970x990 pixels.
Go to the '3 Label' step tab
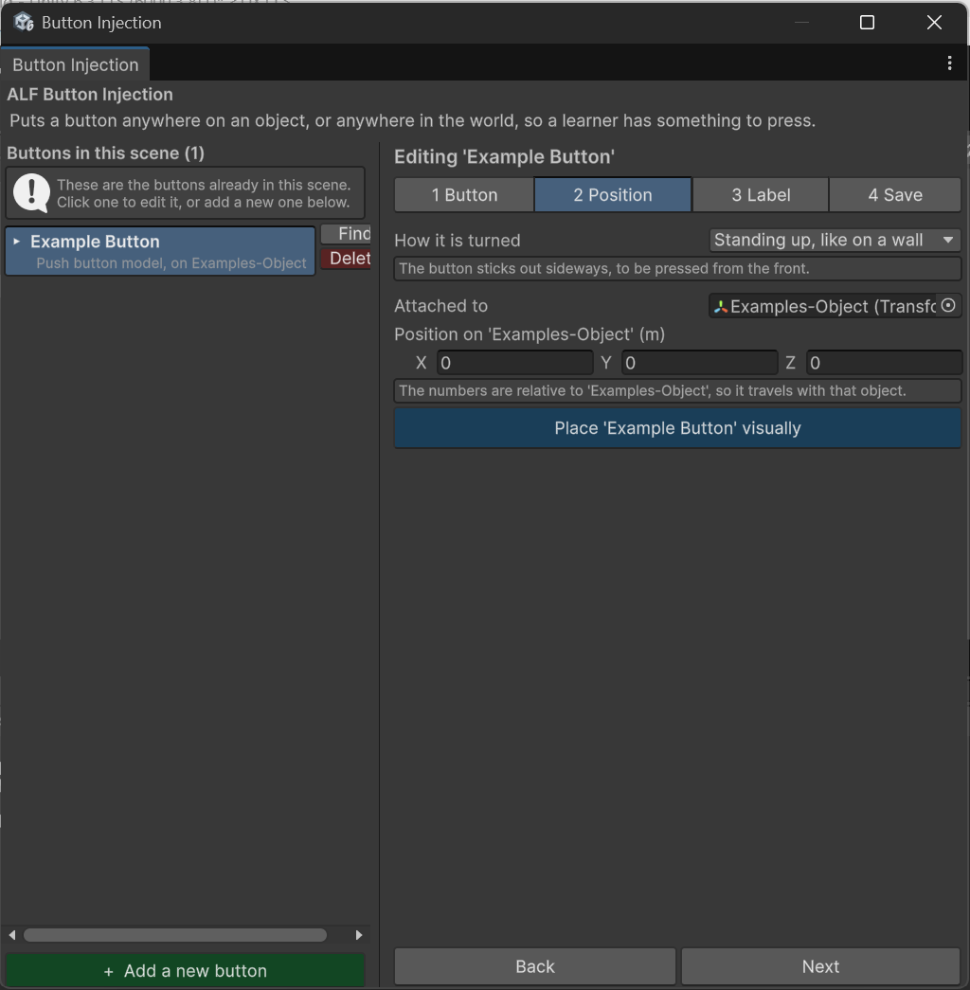761,194
